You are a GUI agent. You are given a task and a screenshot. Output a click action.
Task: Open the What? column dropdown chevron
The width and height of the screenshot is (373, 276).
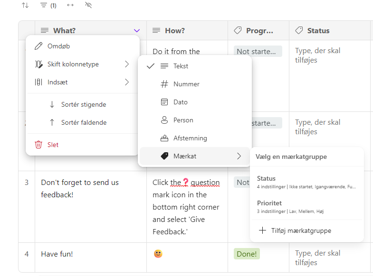coord(136,31)
